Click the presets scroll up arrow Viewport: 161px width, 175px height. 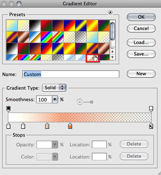[112, 51]
